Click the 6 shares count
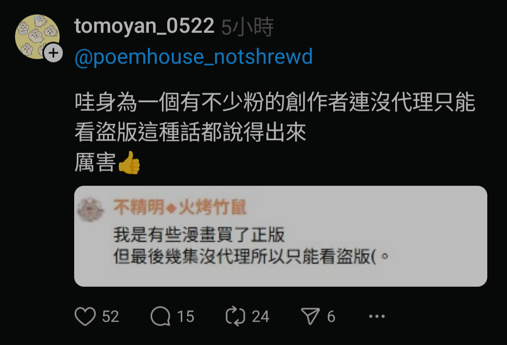This screenshot has height=345, width=507. pos(331,316)
